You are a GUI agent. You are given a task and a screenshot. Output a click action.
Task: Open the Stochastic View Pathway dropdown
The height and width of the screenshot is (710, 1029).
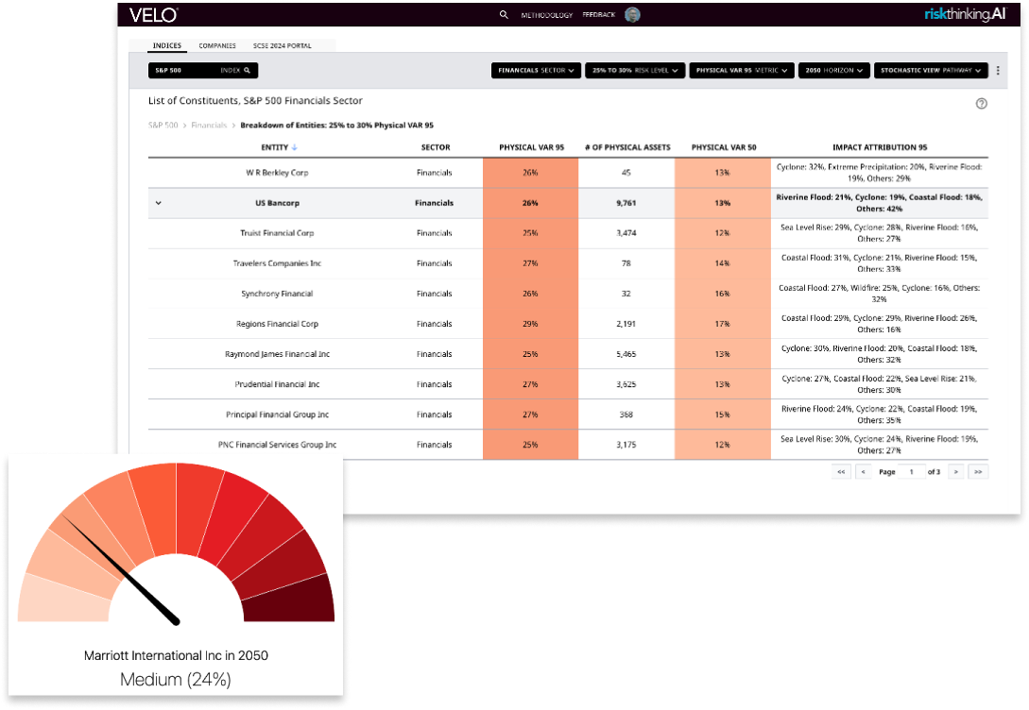[931, 70]
